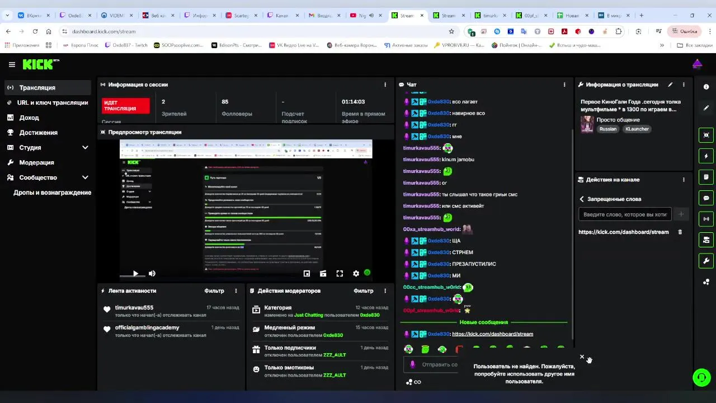Toggle the stream info wrench widget
This screenshot has width=716, height=403.
(x=706, y=261)
